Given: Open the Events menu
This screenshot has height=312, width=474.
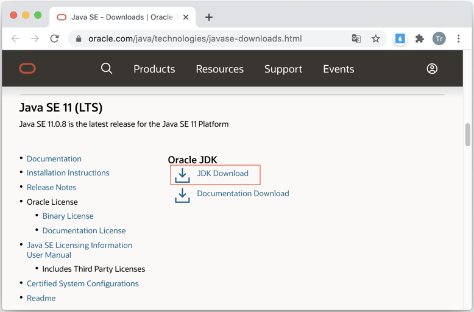Looking at the screenshot, I should pyautogui.click(x=339, y=69).
